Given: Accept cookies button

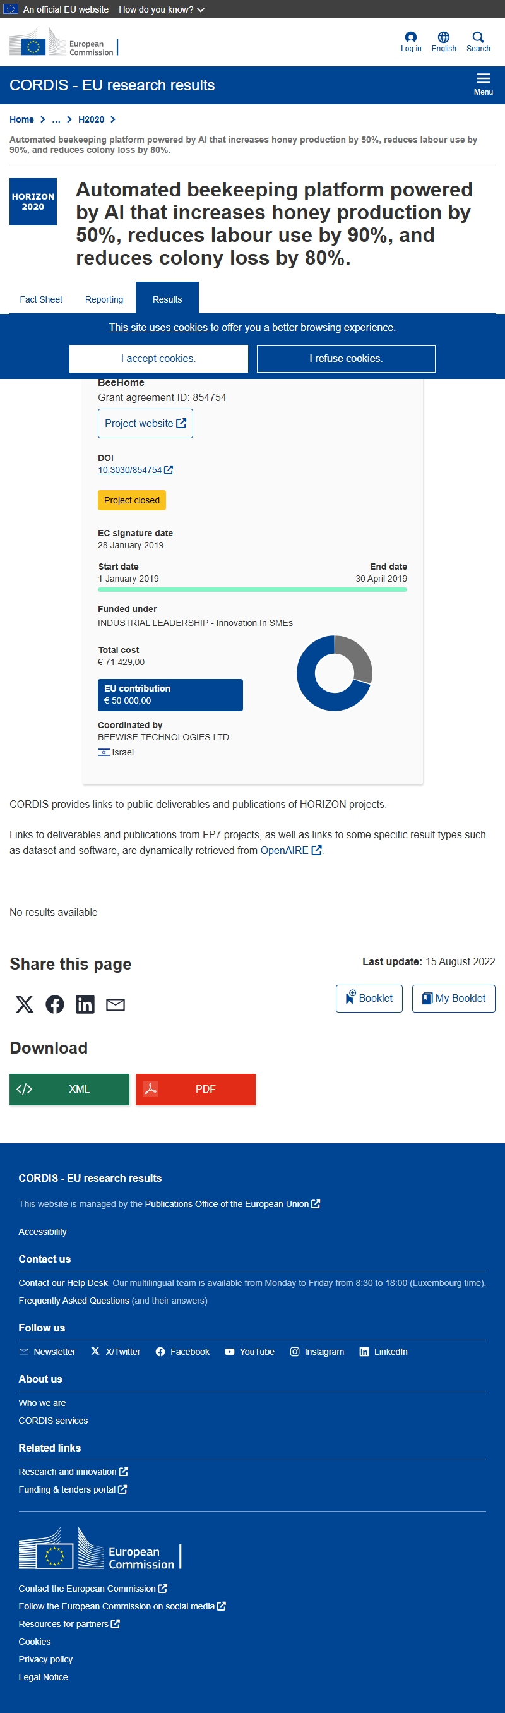Looking at the screenshot, I should point(159,358).
